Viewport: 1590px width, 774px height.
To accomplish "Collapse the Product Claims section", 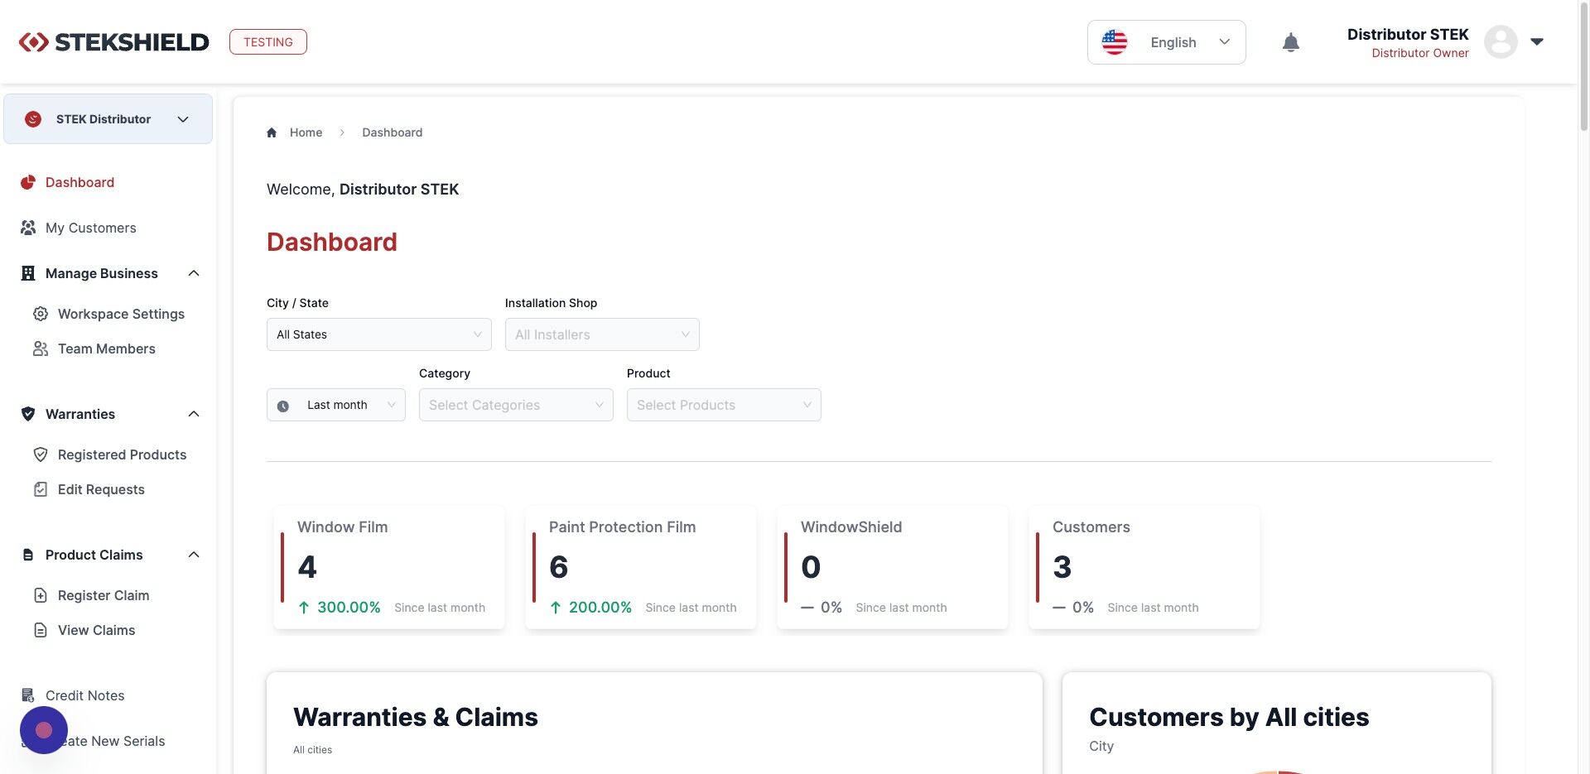I will [194, 555].
